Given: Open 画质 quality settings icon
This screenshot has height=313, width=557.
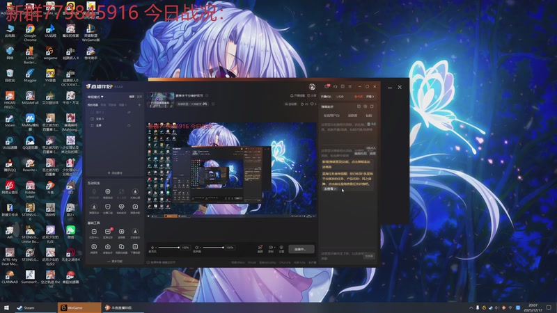Looking at the screenshot, I should 260,249.
